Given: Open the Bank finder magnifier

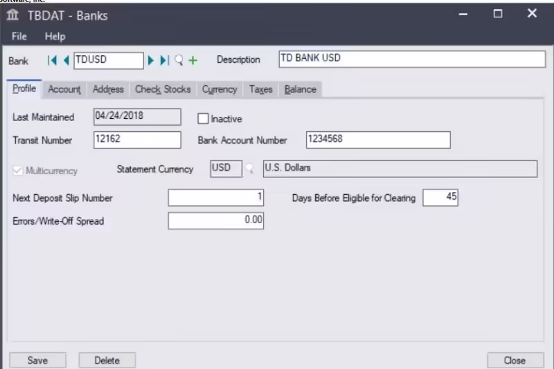Looking at the screenshot, I should 179,61.
